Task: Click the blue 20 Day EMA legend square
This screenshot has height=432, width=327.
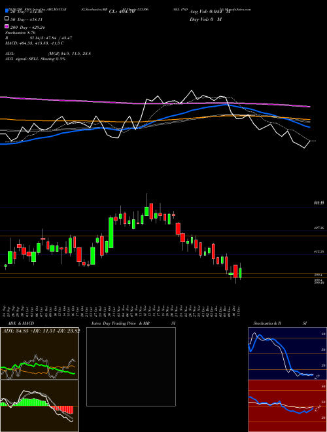Action: click(x=7, y=10)
